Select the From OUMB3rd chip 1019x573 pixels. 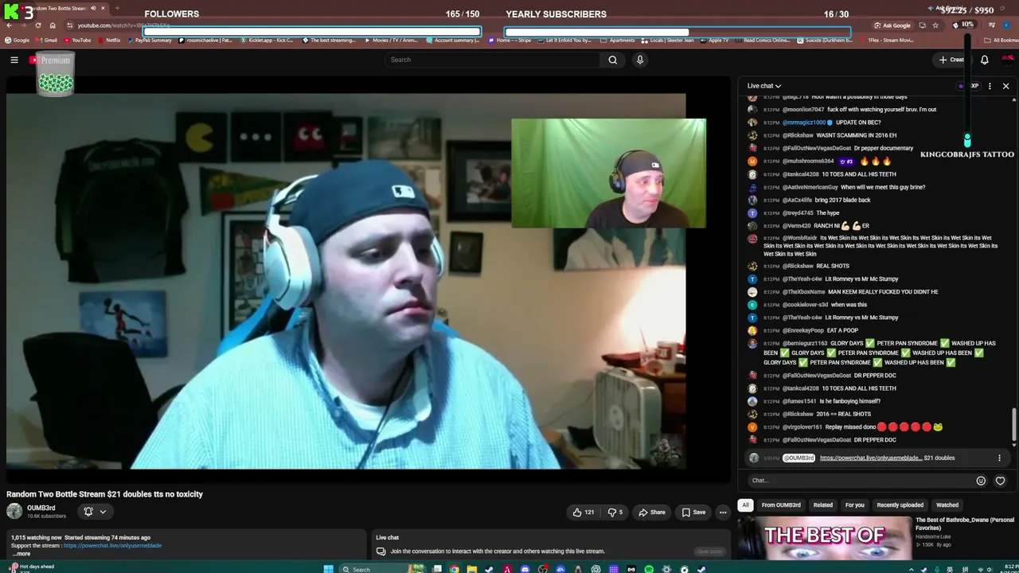point(781,505)
